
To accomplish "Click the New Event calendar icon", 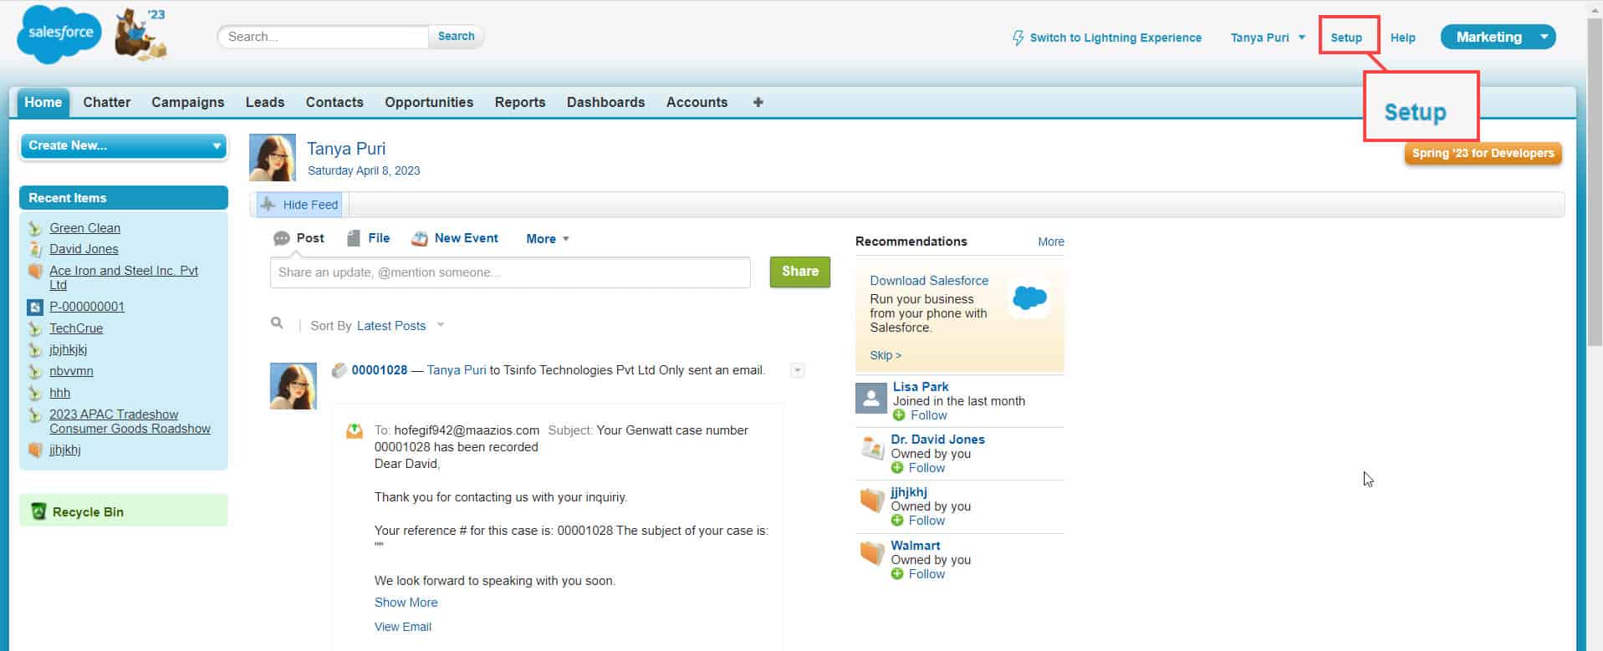I will [x=419, y=239].
